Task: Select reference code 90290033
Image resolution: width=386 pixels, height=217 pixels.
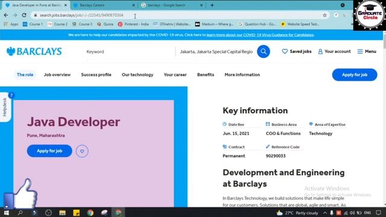Action: 276,156
